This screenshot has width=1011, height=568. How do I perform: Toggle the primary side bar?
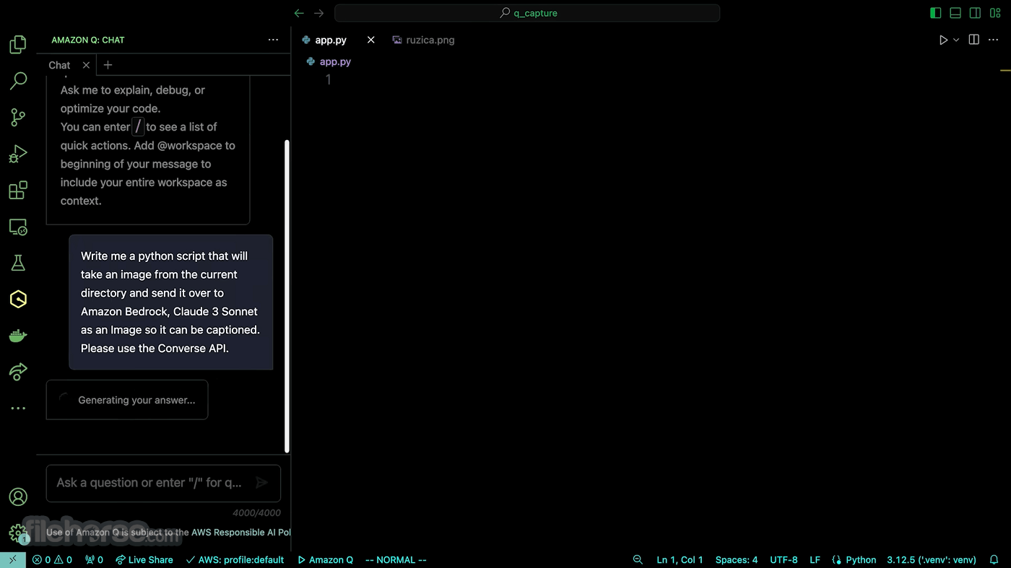(936, 13)
